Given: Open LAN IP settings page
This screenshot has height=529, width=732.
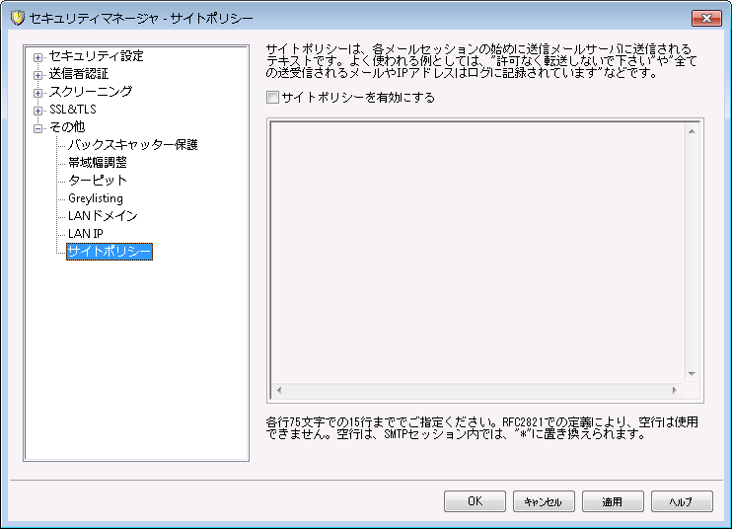Looking at the screenshot, I should point(86,234).
